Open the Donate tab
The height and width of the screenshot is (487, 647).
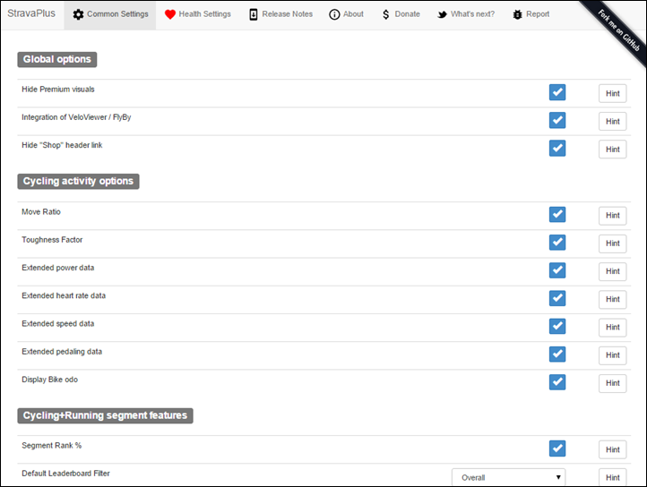401,15
